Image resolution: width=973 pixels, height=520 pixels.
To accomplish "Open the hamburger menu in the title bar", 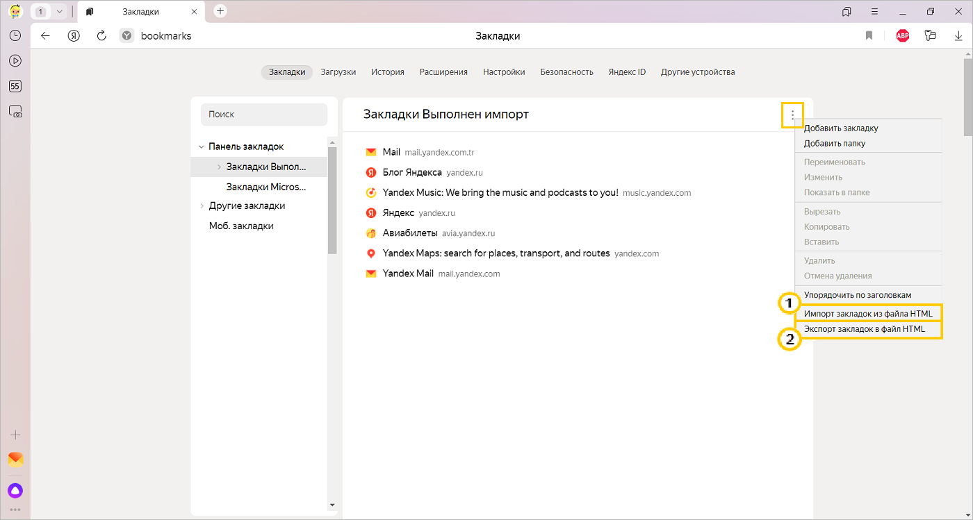I will point(874,12).
